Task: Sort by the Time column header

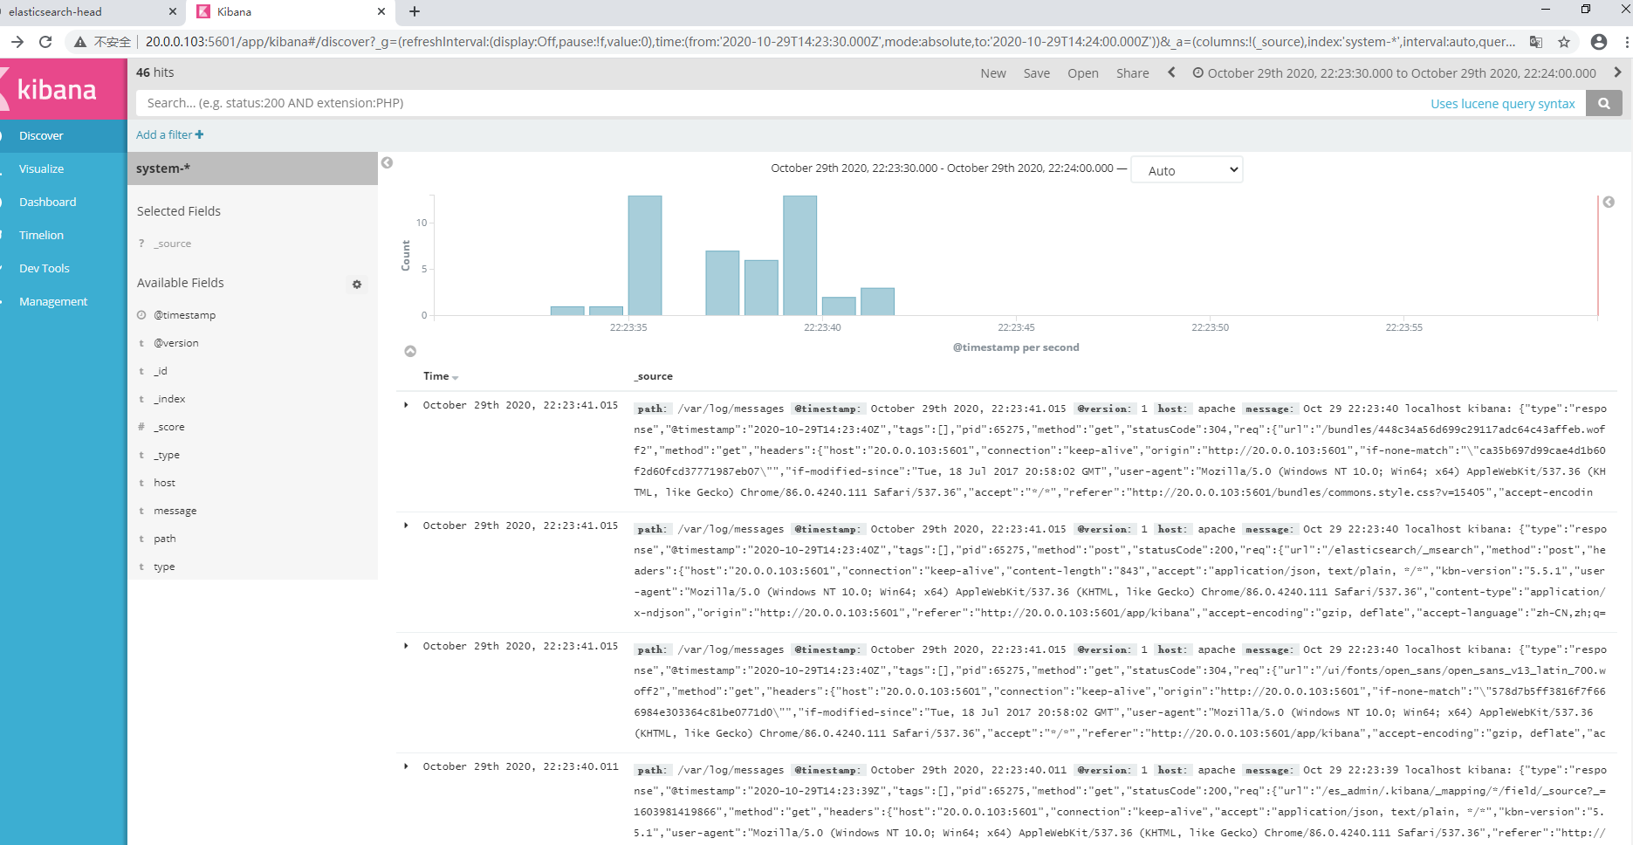Action: tap(440, 376)
